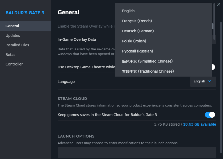Screen dimensions: 223x159
Task: Select Français (French) in the language list
Action: click(163, 21)
